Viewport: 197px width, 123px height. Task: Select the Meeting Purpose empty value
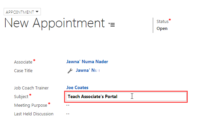68,105
